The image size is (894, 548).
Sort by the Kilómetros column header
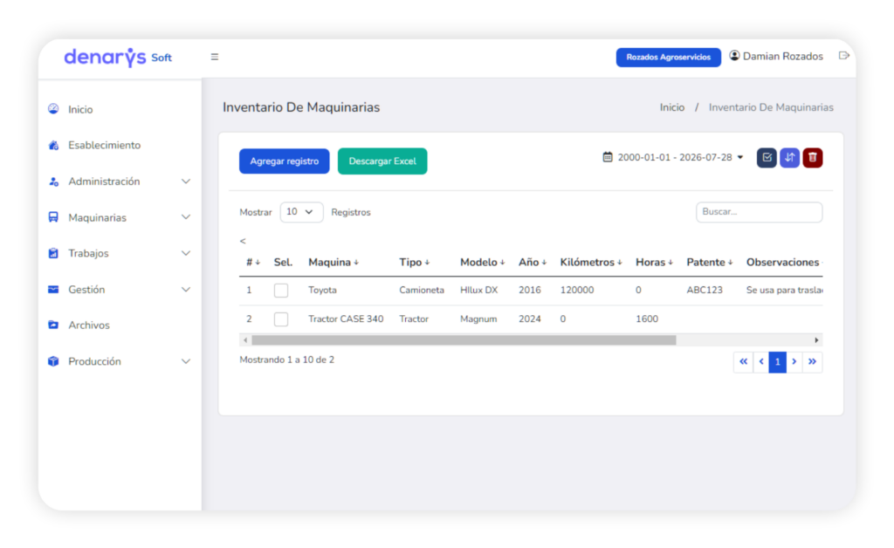pos(591,262)
